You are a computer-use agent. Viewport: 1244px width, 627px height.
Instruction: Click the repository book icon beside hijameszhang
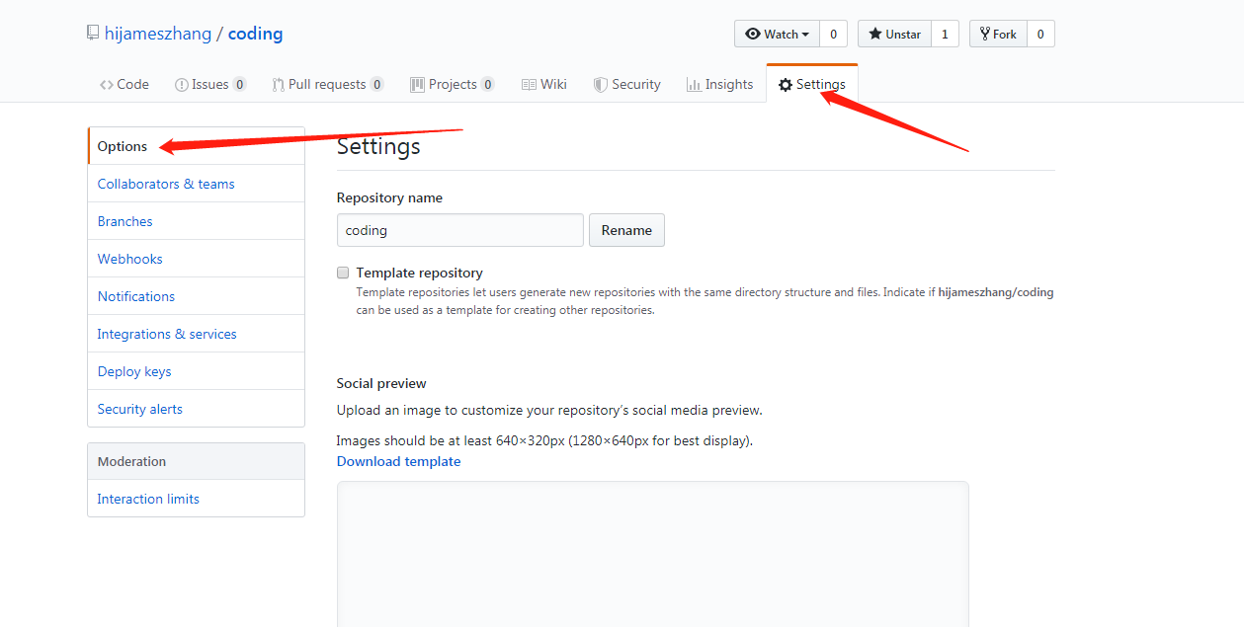point(93,34)
